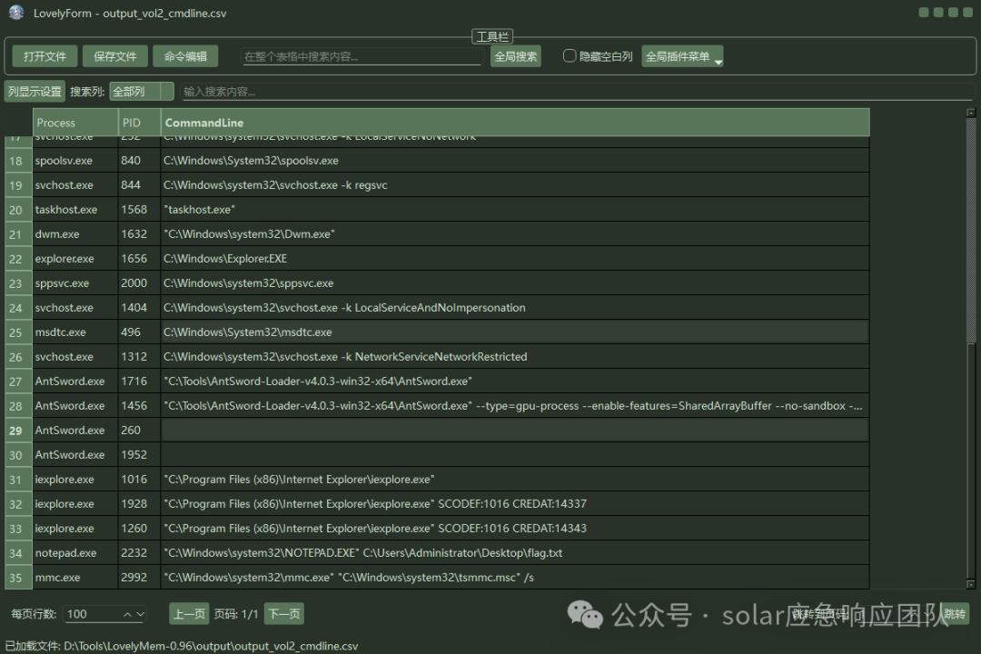Click the 保存文件 button
Screen dimensions: 981x654
tap(115, 56)
